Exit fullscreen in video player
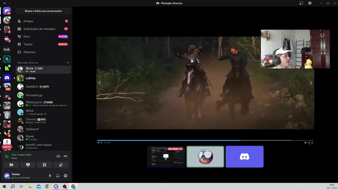The height and width of the screenshot is (190, 338). [312, 143]
